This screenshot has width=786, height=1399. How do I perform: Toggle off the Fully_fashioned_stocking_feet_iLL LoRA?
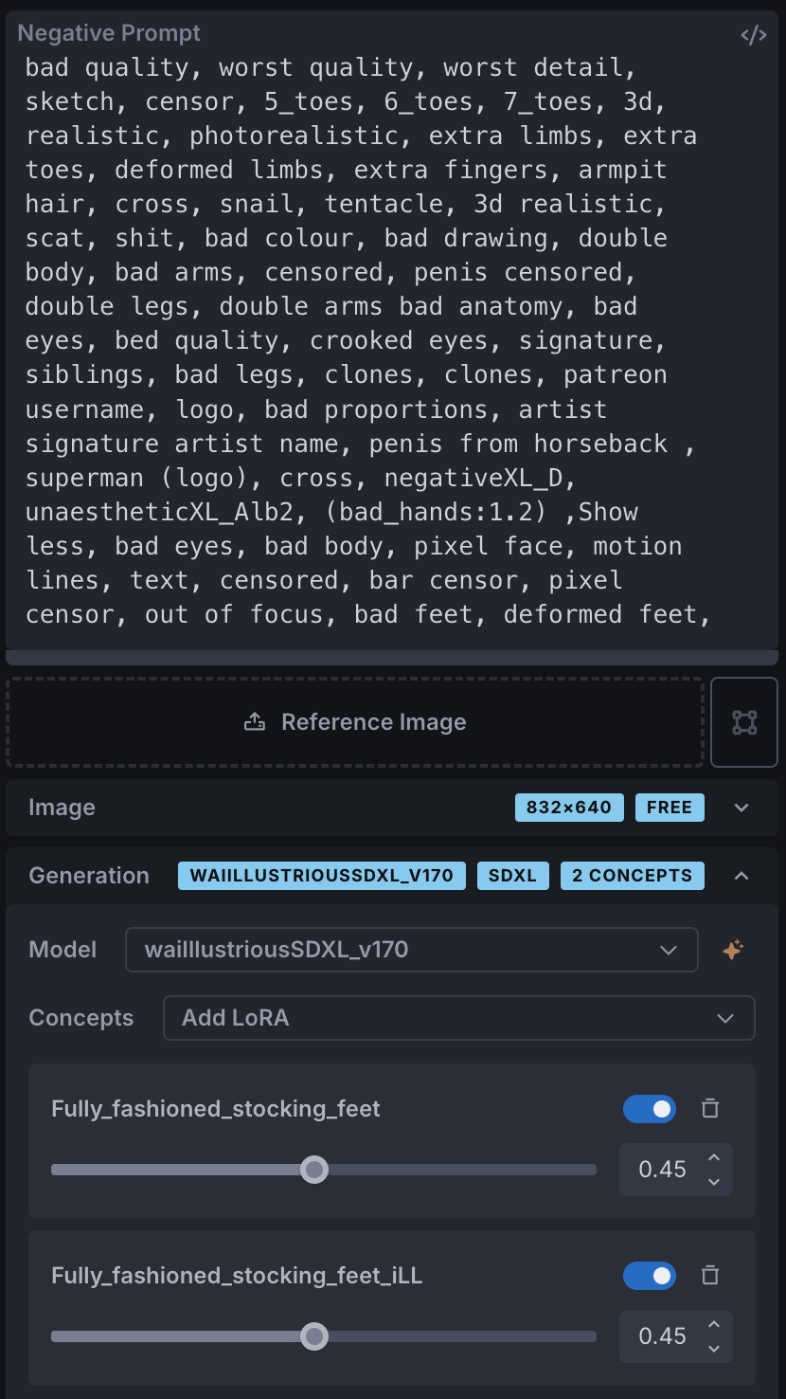click(650, 1275)
